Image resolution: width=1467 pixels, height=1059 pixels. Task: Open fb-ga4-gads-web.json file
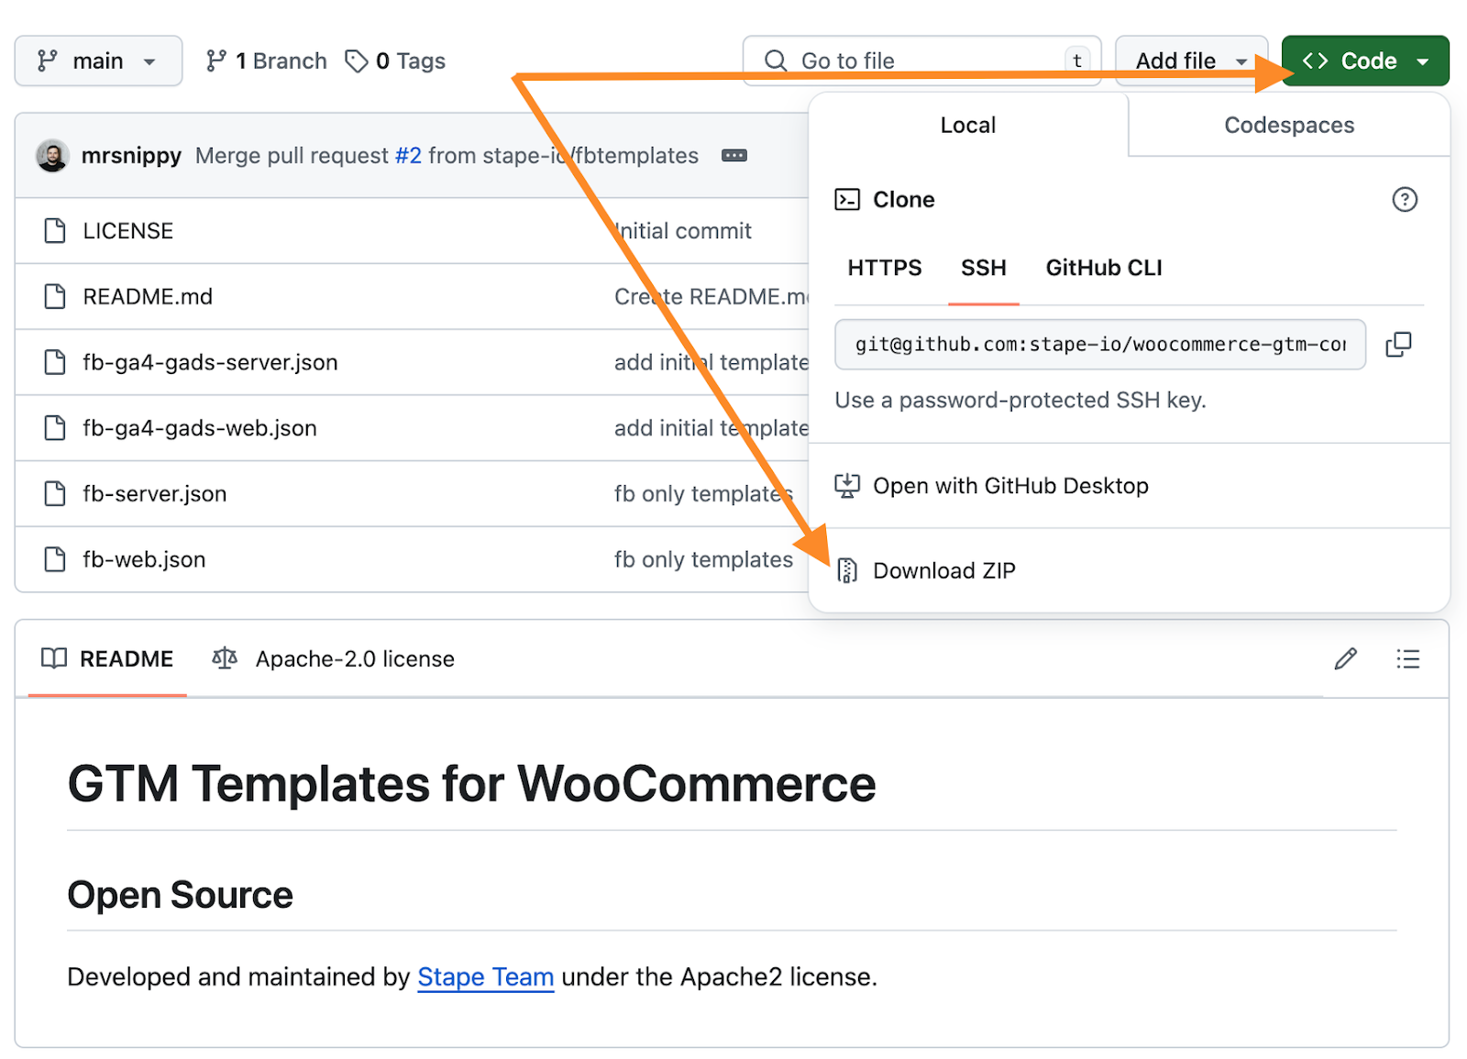[200, 428]
